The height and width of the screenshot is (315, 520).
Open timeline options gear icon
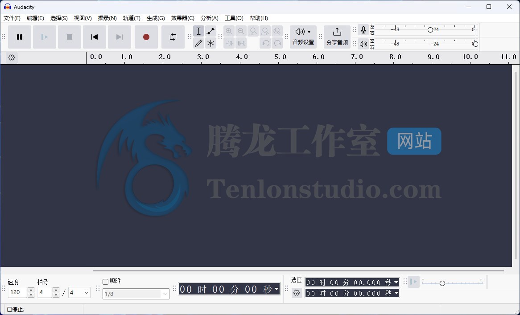coord(12,57)
